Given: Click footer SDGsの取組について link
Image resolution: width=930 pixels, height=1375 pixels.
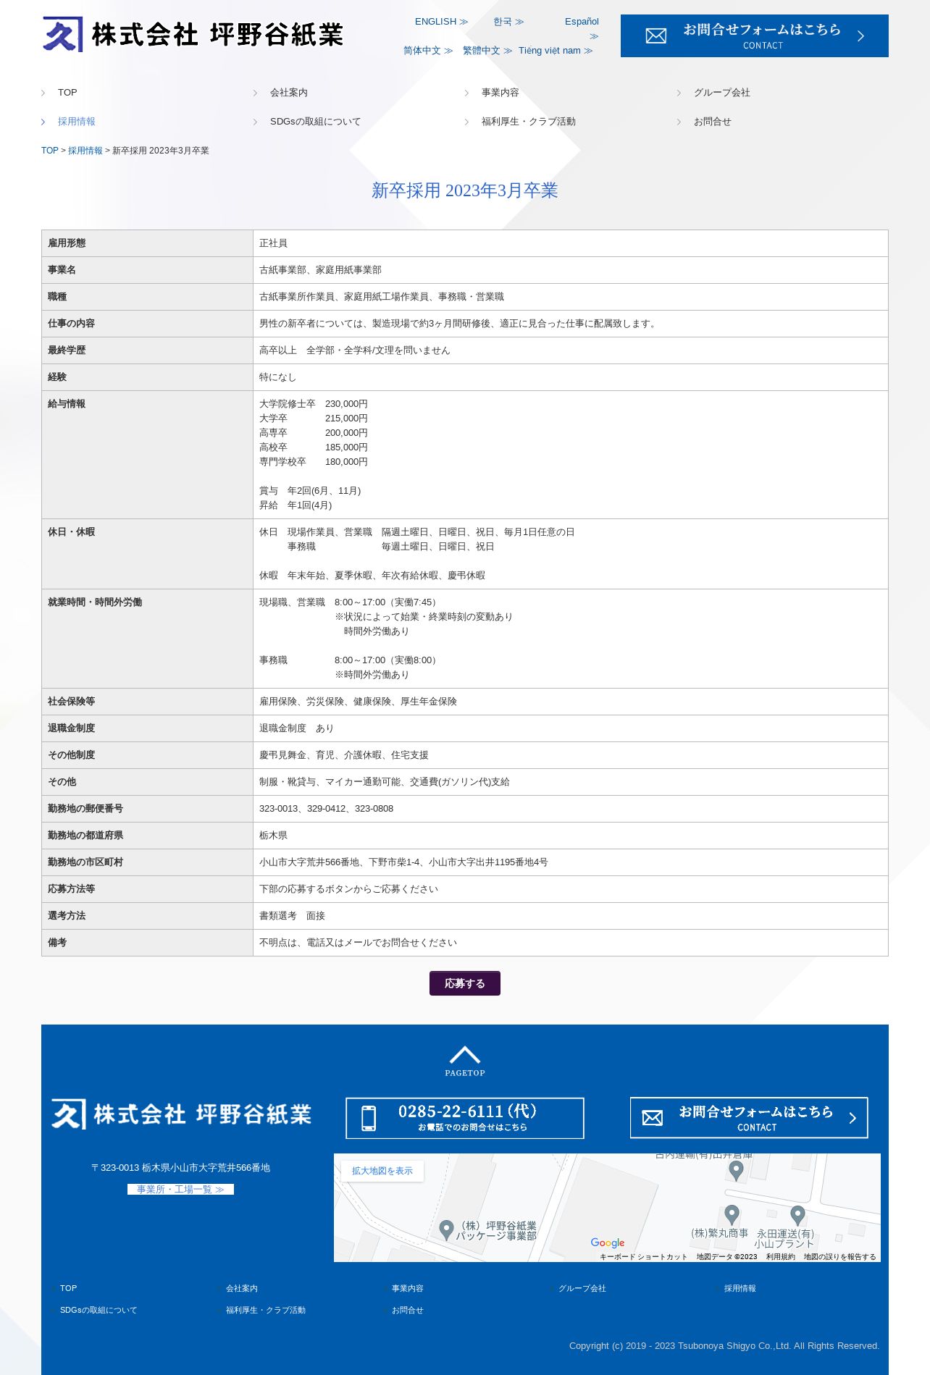Looking at the screenshot, I should click(99, 1310).
